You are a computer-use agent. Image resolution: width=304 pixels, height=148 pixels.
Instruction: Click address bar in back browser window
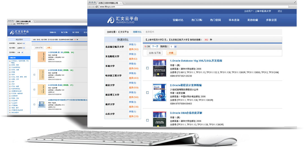(51, 24)
